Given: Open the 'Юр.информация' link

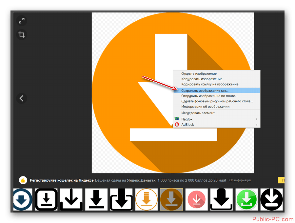Looking at the screenshot, I should [240, 180].
